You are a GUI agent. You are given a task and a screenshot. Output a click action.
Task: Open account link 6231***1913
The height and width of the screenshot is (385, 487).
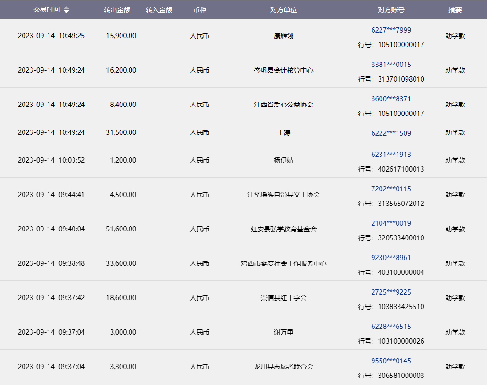[391, 155]
